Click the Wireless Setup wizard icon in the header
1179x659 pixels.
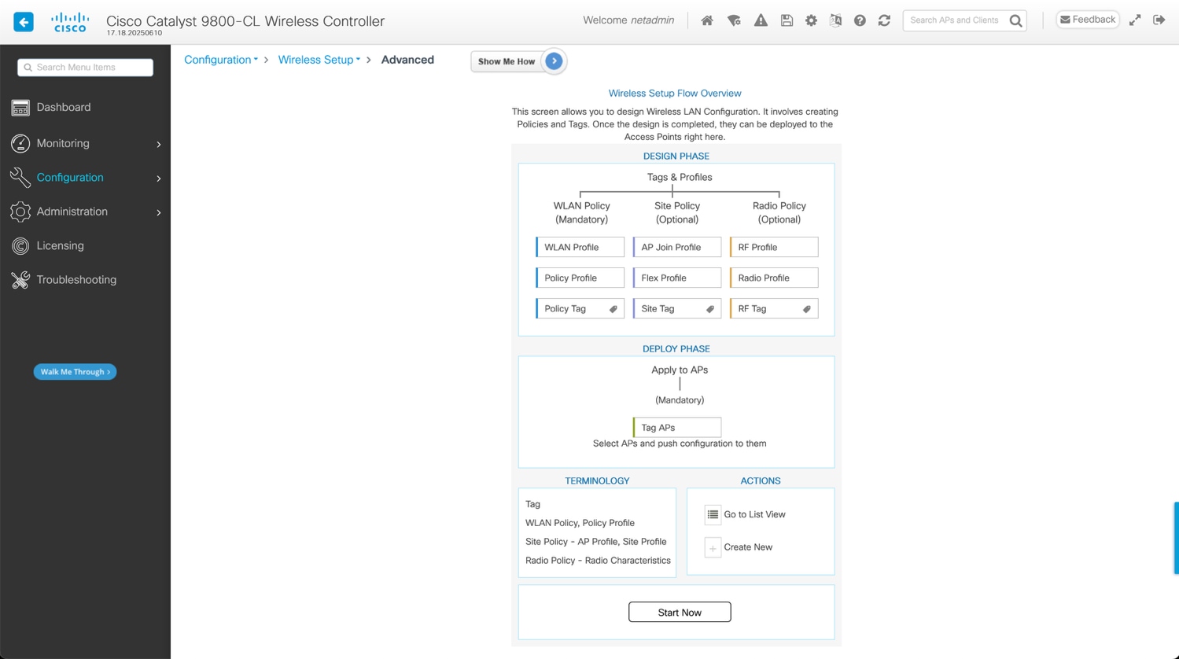coord(734,20)
